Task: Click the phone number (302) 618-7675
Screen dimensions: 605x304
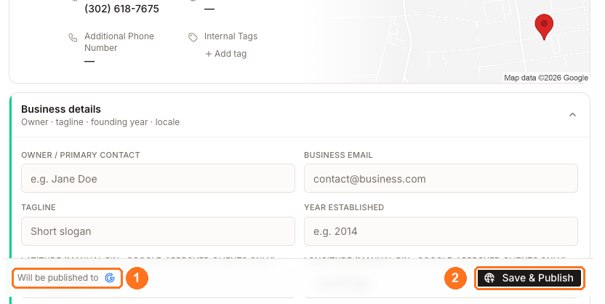Action: click(121, 9)
